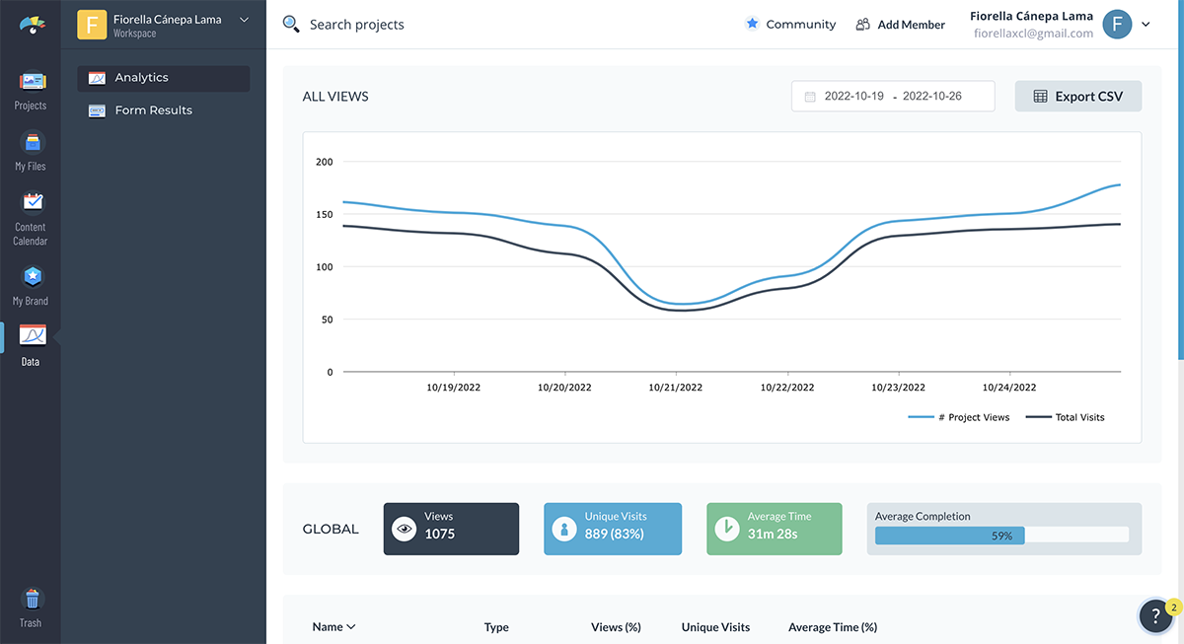Click the Visme logo at top left

pyautogui.click(x=31, y=24)
